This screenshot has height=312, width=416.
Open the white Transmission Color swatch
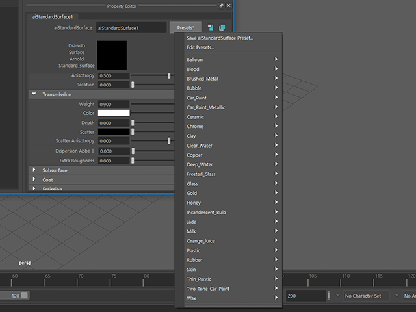114,113
